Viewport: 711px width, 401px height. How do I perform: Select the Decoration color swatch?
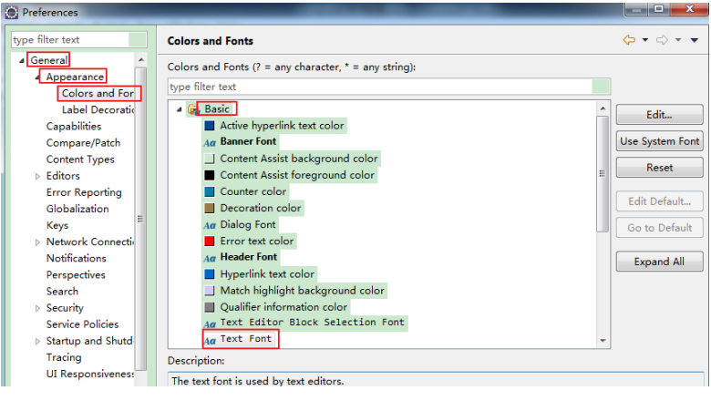[209, 208]
